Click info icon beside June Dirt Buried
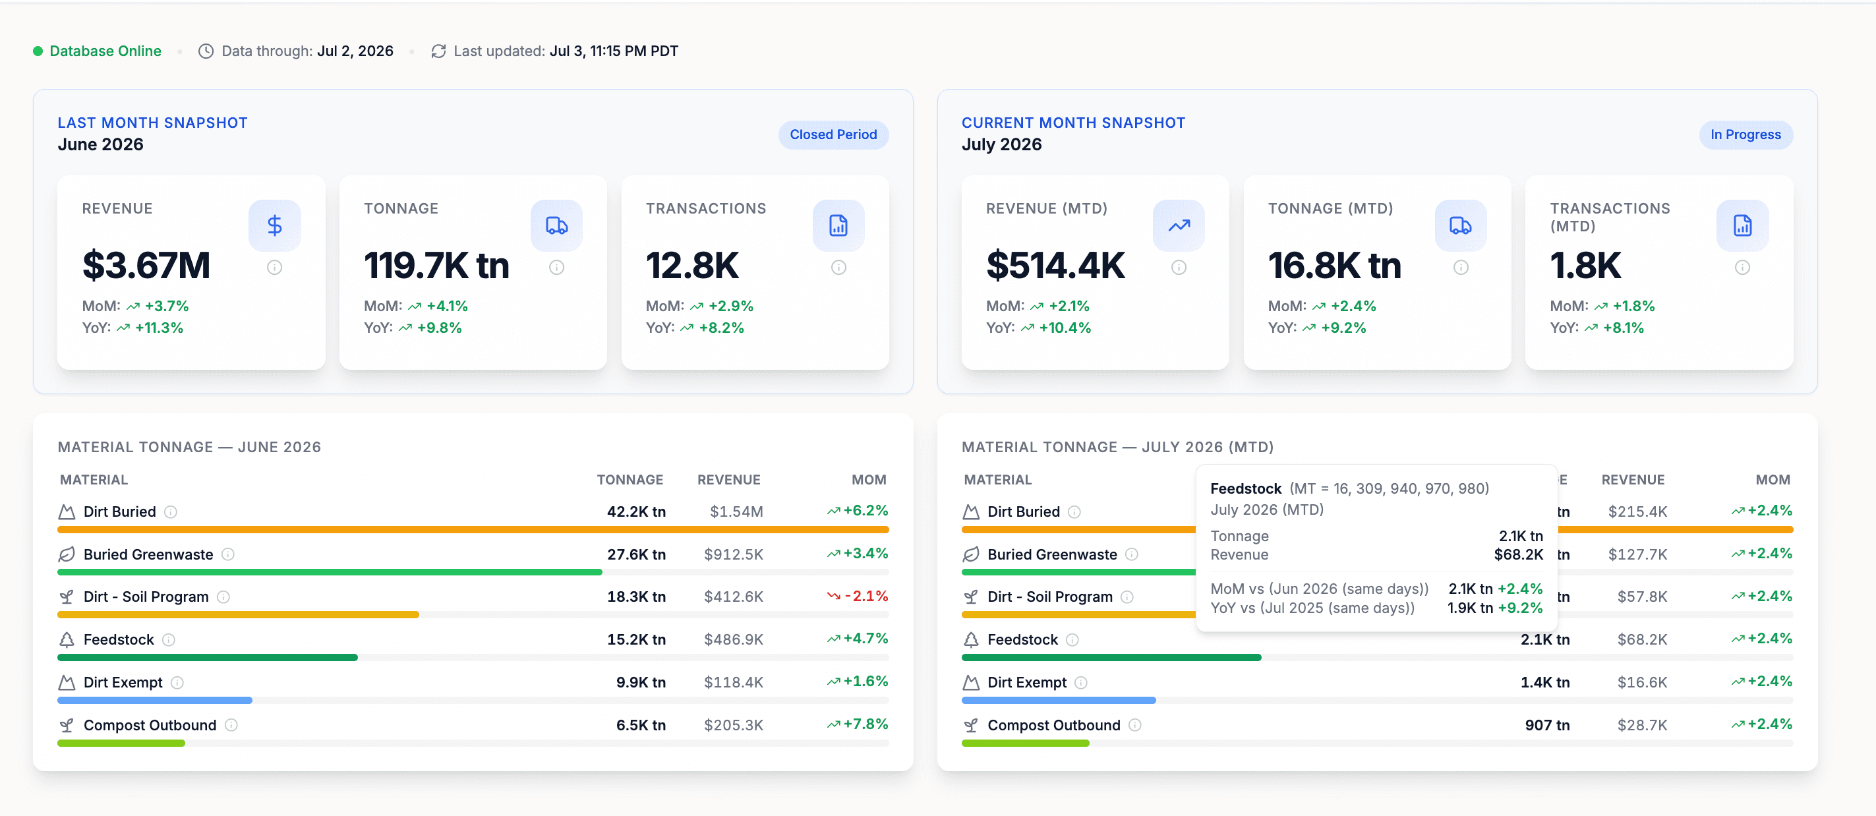 tap(171, 511)
